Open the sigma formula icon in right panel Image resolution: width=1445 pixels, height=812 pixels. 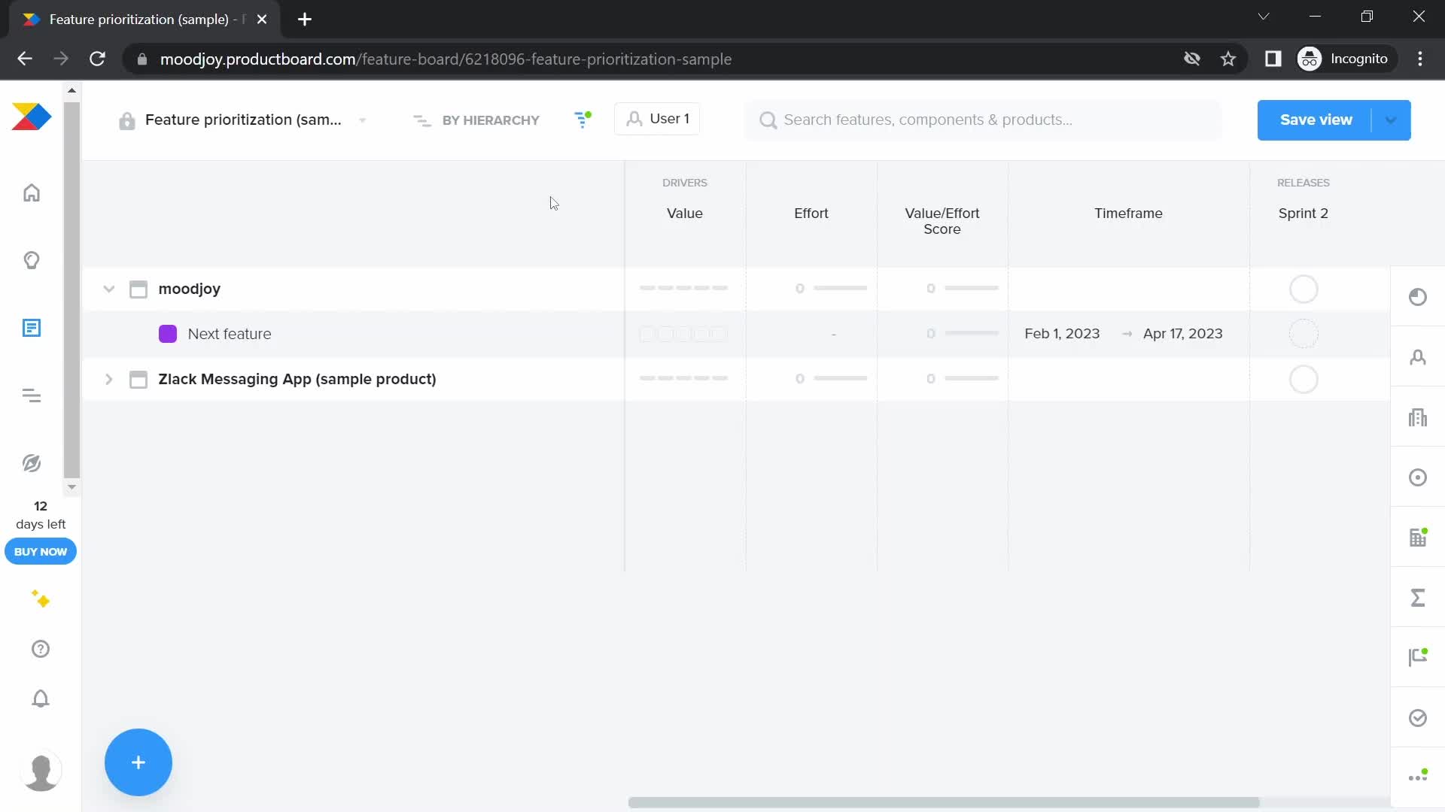[x=1418, y=598]
